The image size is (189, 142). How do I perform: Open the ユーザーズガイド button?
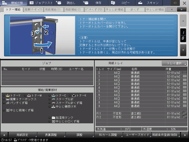pyautogui.click(x=137, y=135)
